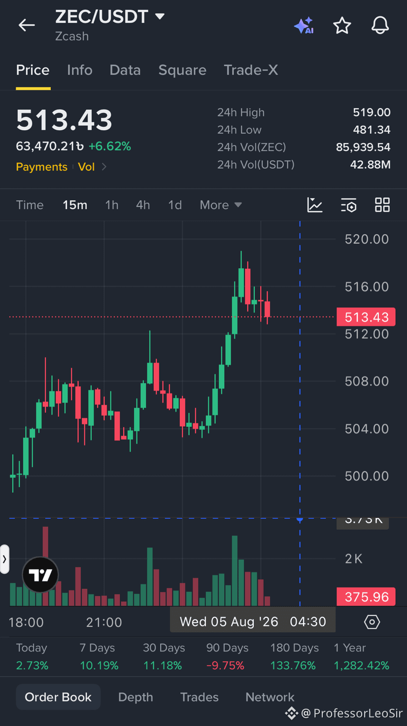Select the 4h interval

143,205
